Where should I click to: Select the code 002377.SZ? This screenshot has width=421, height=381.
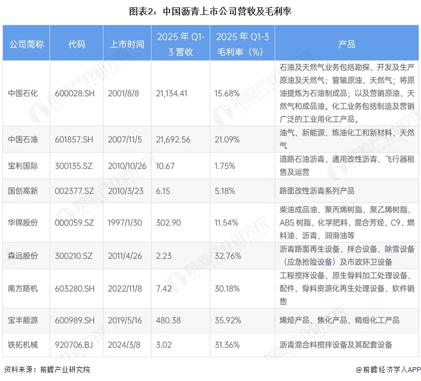[x=74, y=190]
